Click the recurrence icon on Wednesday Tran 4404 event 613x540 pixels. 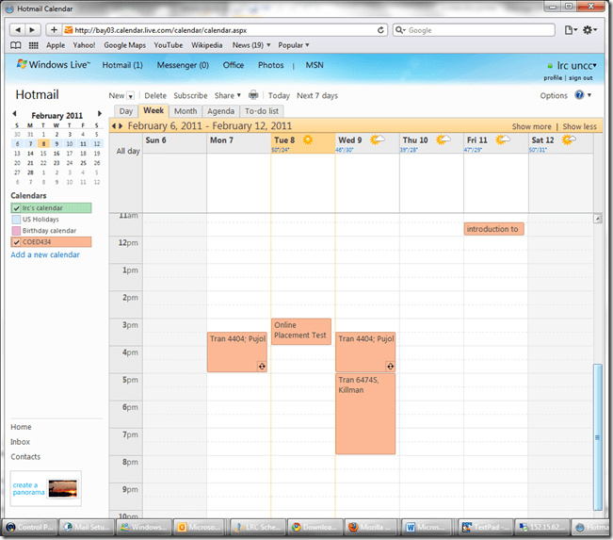click(390, 367)
